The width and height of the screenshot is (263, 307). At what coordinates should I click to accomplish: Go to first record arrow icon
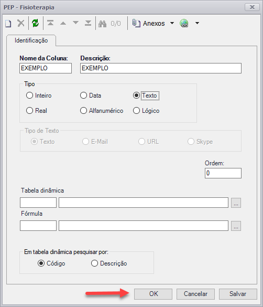click(50, 23)
